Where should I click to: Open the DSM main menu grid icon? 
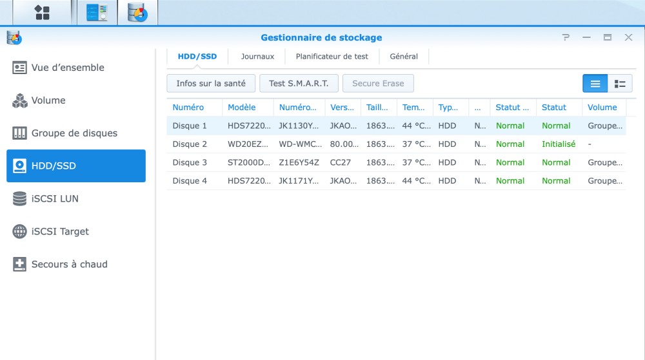tap(42, 12)
